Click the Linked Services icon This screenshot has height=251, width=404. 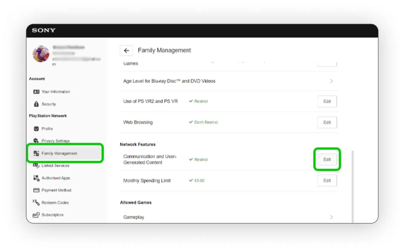pyautogui.click(x=36, y=166)
